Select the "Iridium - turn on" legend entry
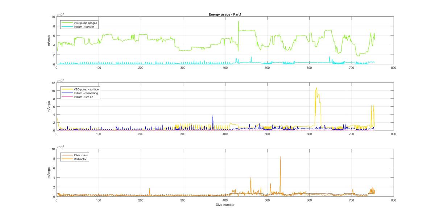Viewport: 435px width, 221px height. point(84,97)
